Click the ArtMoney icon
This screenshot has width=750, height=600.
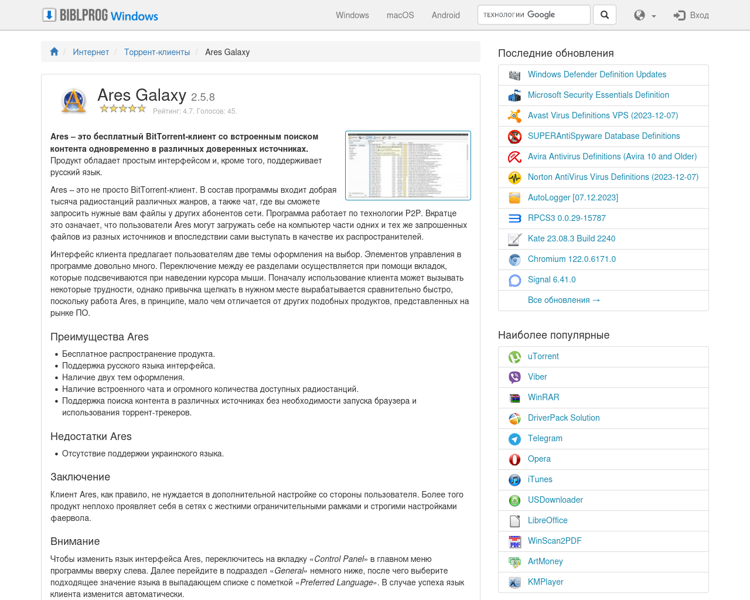(514, 562)
